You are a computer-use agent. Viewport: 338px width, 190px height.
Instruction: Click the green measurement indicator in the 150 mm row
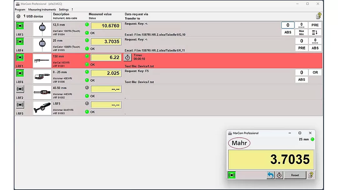(87, 56)
